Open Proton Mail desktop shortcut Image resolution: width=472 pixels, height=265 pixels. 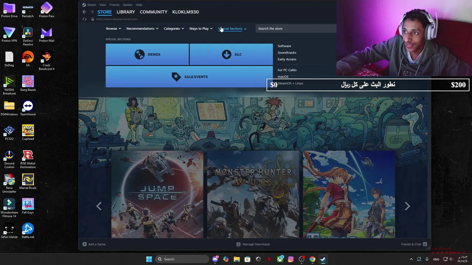(x=46, y=35)
